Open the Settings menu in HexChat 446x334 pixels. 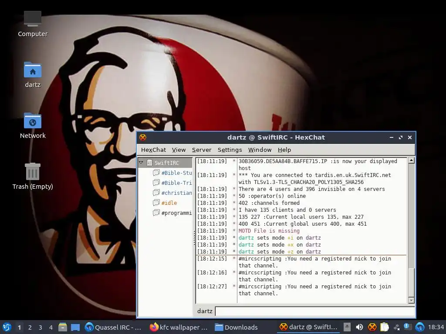point(230,150)
